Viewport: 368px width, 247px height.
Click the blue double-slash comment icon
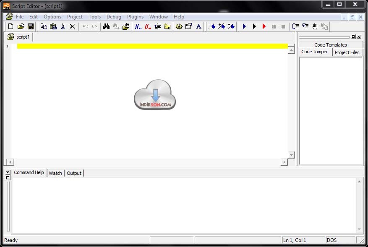pyautogui.click(x=138, y=26)
